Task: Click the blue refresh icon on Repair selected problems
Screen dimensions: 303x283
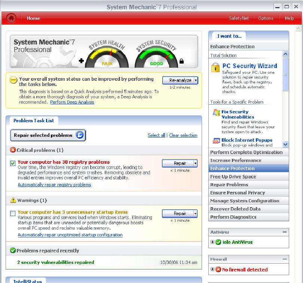Action: click(80, 135)
